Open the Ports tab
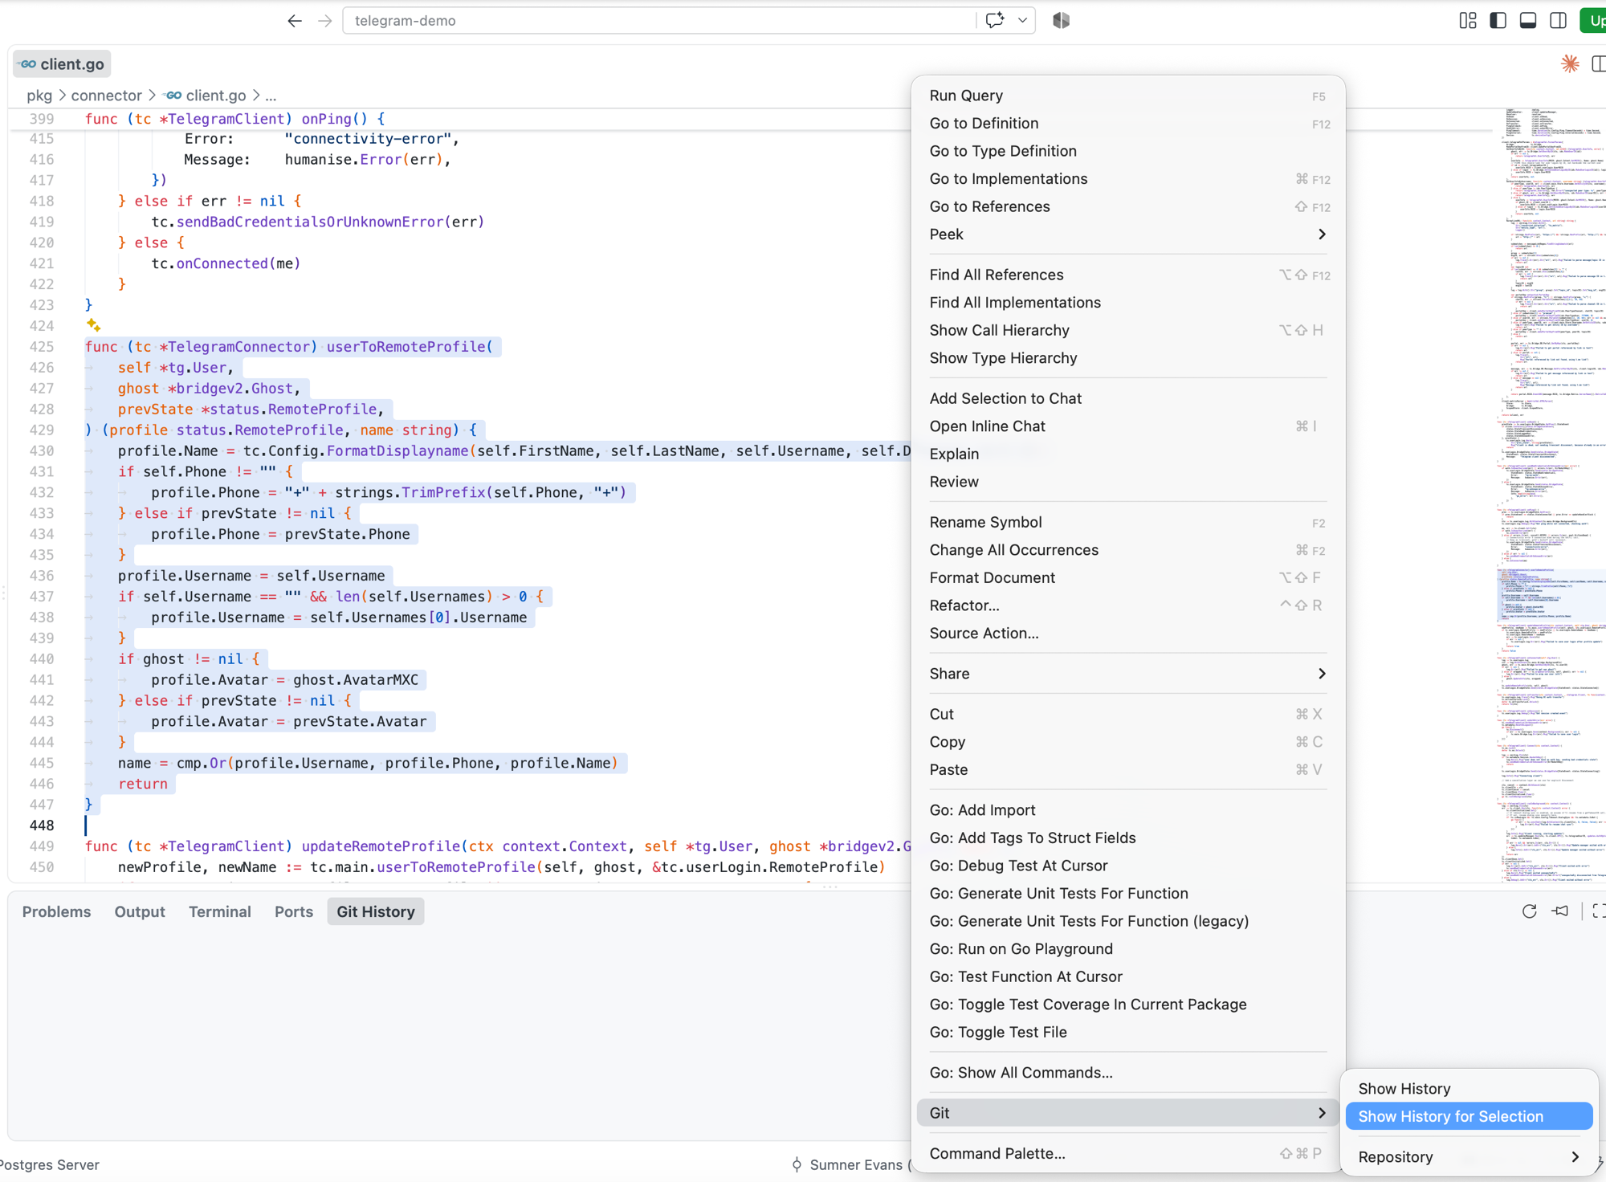 pos(294,911)
